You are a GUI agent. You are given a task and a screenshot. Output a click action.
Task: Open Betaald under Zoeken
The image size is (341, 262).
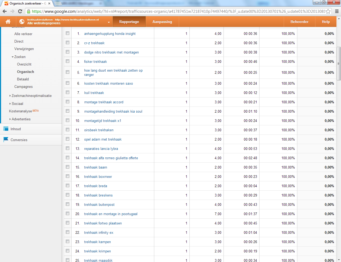(23, 79)
